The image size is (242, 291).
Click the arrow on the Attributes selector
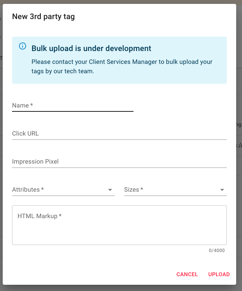(x=110, y=190)
